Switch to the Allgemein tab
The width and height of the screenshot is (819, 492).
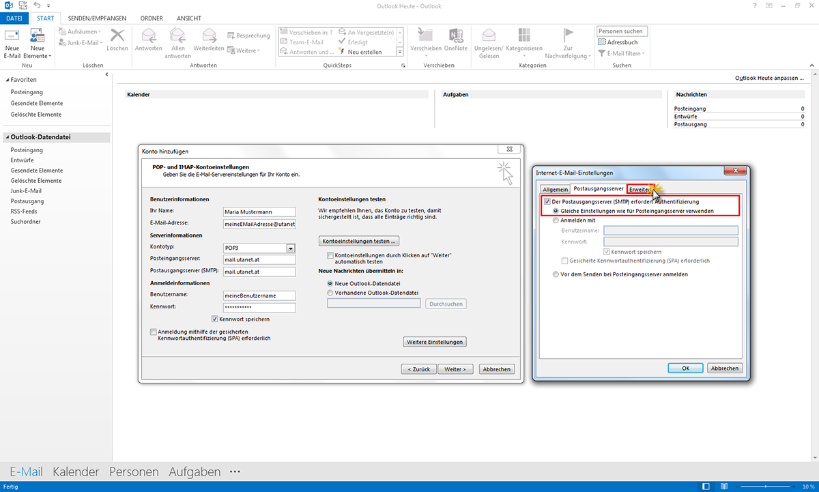tap(555, 189)
